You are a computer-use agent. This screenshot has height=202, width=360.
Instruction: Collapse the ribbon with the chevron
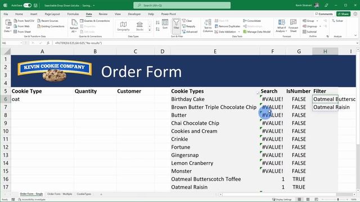tap(355, 35)
